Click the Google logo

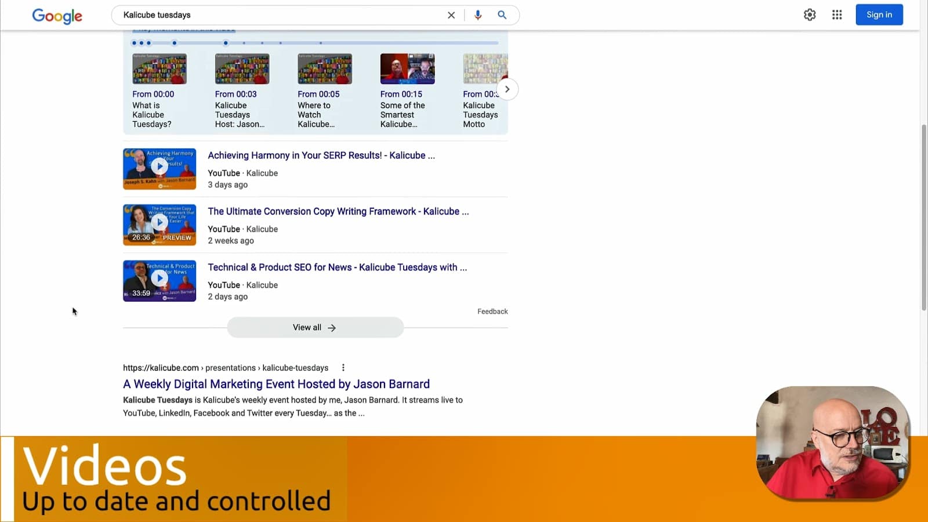57,16
